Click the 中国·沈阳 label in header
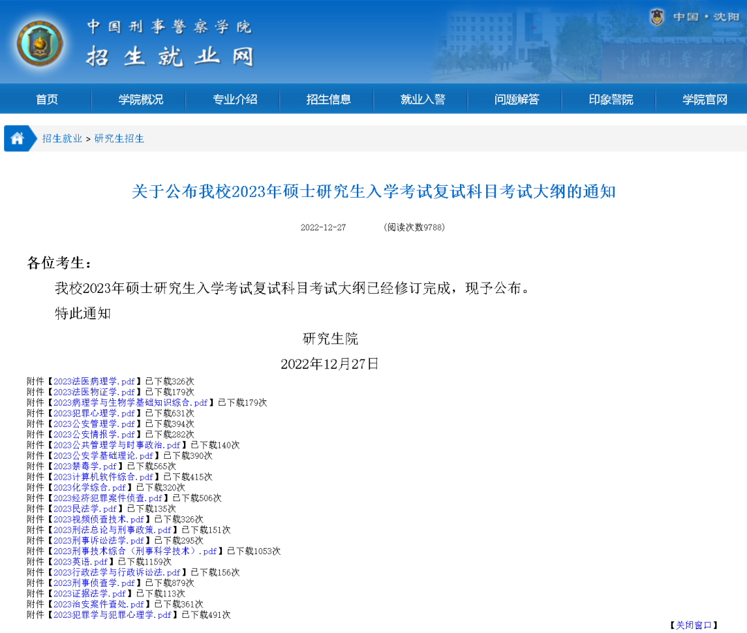The height and width of the screenshot is (633, 747). (x=706, y=17)
